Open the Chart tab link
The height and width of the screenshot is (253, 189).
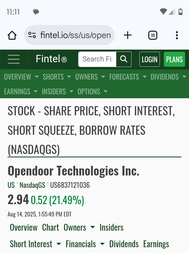pos(50,228)
